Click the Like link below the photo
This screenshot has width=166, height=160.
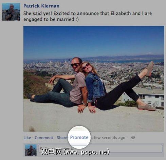point(27,138)
